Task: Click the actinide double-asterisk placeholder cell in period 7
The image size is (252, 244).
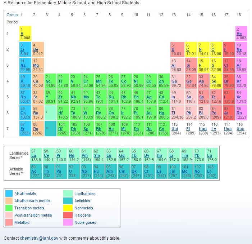Action: (50, 129)
